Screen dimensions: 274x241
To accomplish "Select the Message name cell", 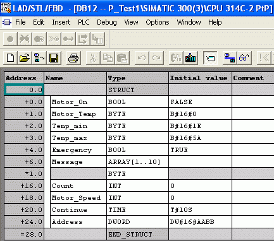I will click(78, 162).
